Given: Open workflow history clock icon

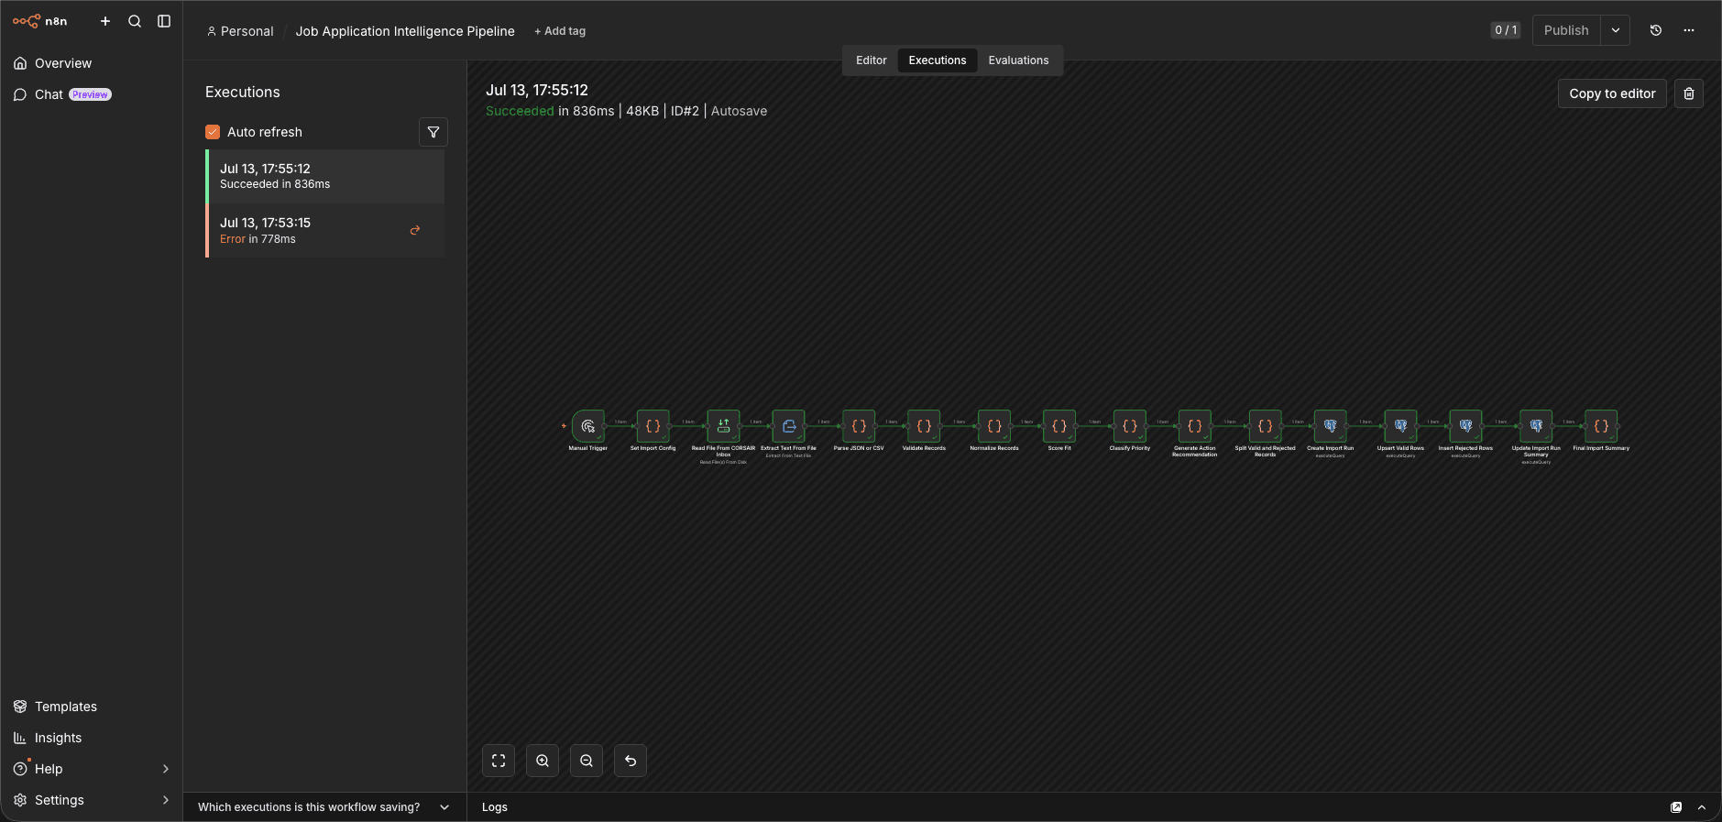Looking at the screenshot, I should pyautogui.click(x=1656, y=30).
